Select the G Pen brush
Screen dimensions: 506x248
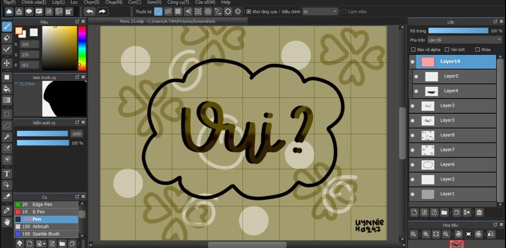tap(46, 212)
